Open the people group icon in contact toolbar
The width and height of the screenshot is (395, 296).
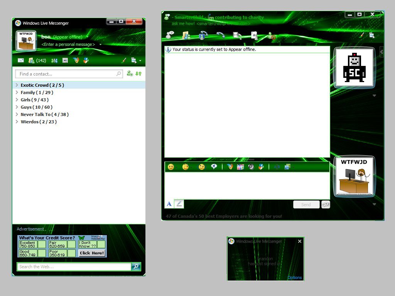click(54, 61)
